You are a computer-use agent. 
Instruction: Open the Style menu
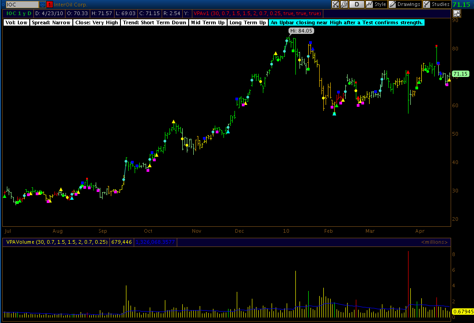(x=376, y=4)
